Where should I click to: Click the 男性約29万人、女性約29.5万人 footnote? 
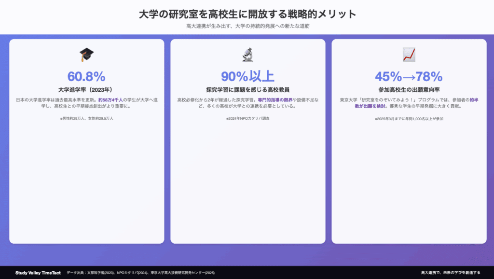tap(86, 118)
